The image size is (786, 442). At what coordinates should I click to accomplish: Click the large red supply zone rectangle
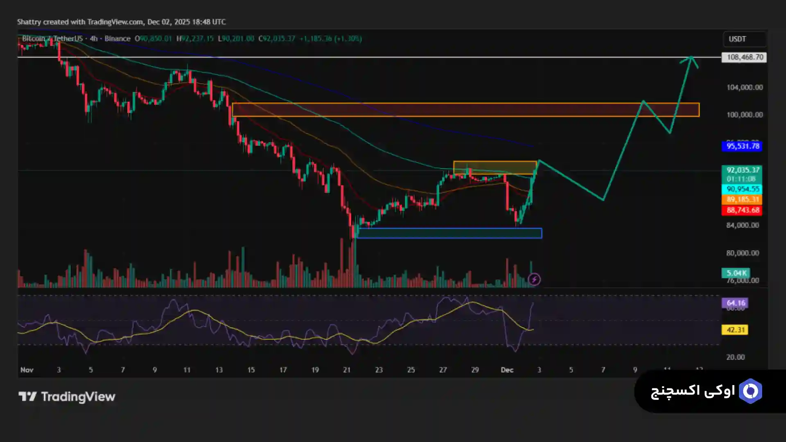[x=465, y=110]
